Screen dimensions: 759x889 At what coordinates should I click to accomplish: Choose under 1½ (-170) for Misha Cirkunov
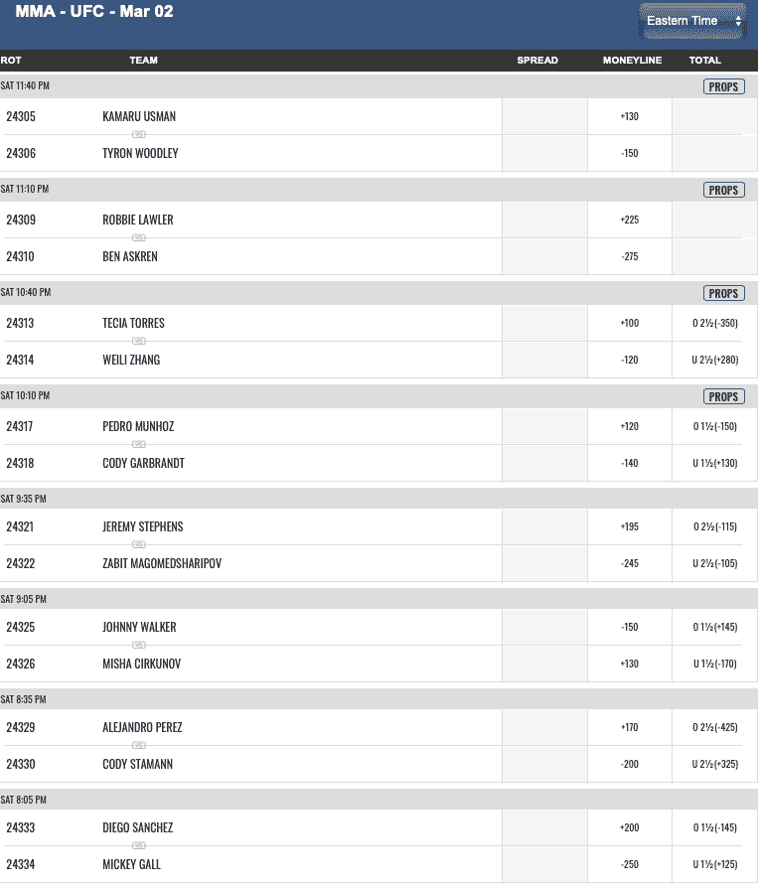(x=714, y=664)
